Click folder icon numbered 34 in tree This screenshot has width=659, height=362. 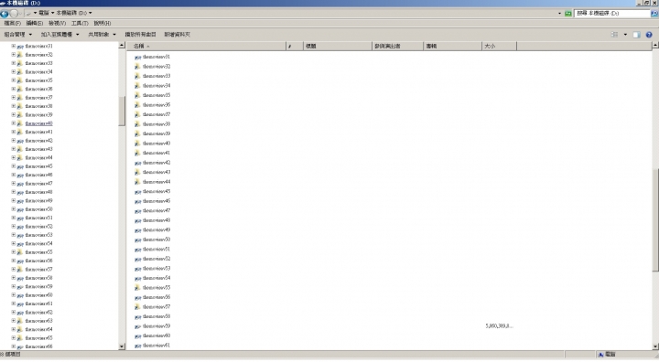tap(20, 72)
